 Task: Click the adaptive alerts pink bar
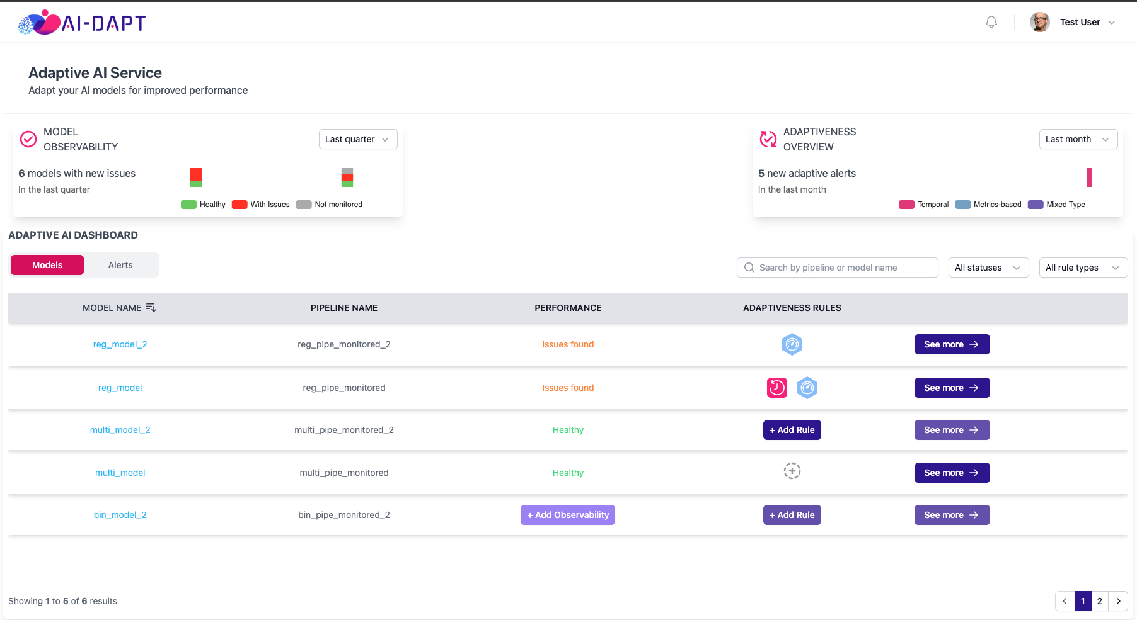(1089, 178)
